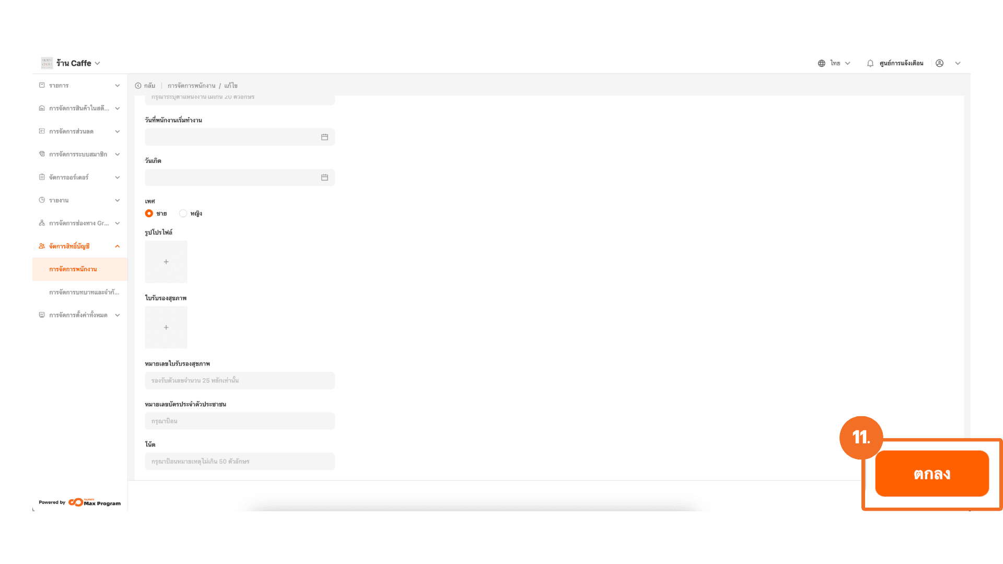Open the notification center bell icon

click(x=870, y=63)
